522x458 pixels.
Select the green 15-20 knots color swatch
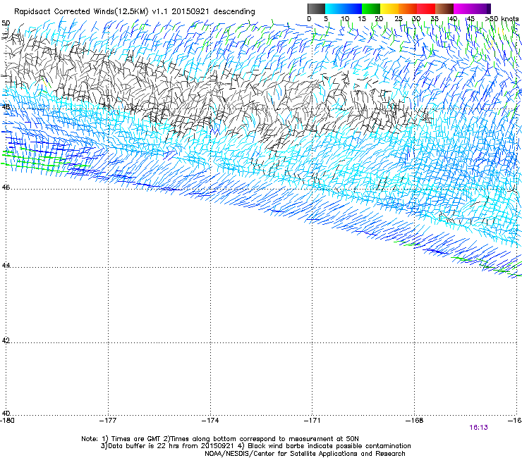(371, 8)
